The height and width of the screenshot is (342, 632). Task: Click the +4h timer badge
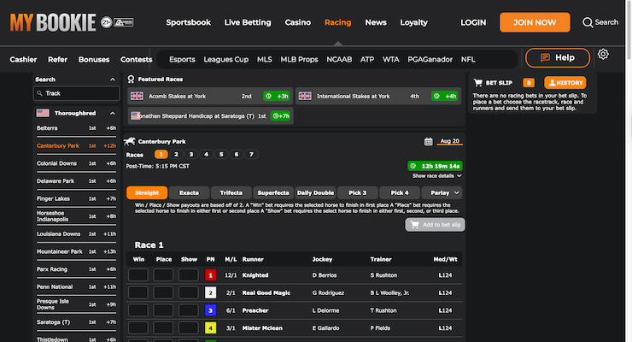445,96
